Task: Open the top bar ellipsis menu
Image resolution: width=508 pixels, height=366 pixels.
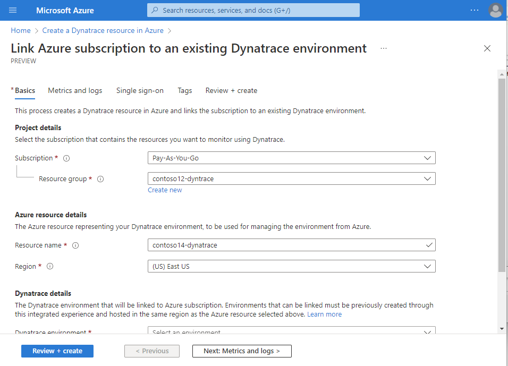Action: point(475,10)
